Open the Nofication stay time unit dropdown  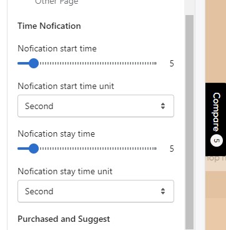coord(96,191)
